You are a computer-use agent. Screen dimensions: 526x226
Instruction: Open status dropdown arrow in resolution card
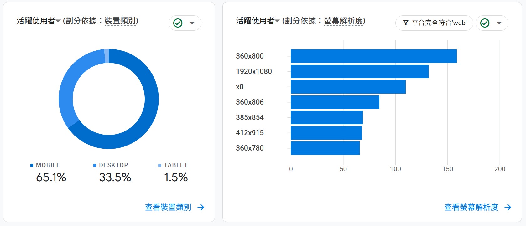pos(499,23)
